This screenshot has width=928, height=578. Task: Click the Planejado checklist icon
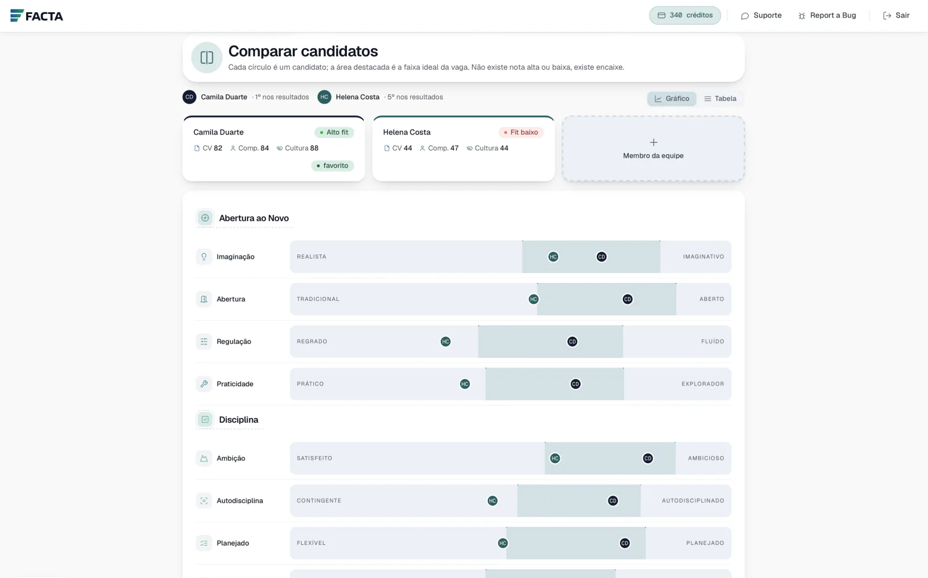(x=204, y=543)
